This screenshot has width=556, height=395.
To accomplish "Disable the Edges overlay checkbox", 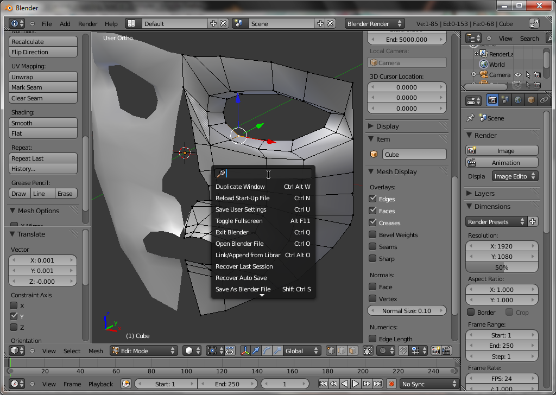I will [x=372, y=199].
